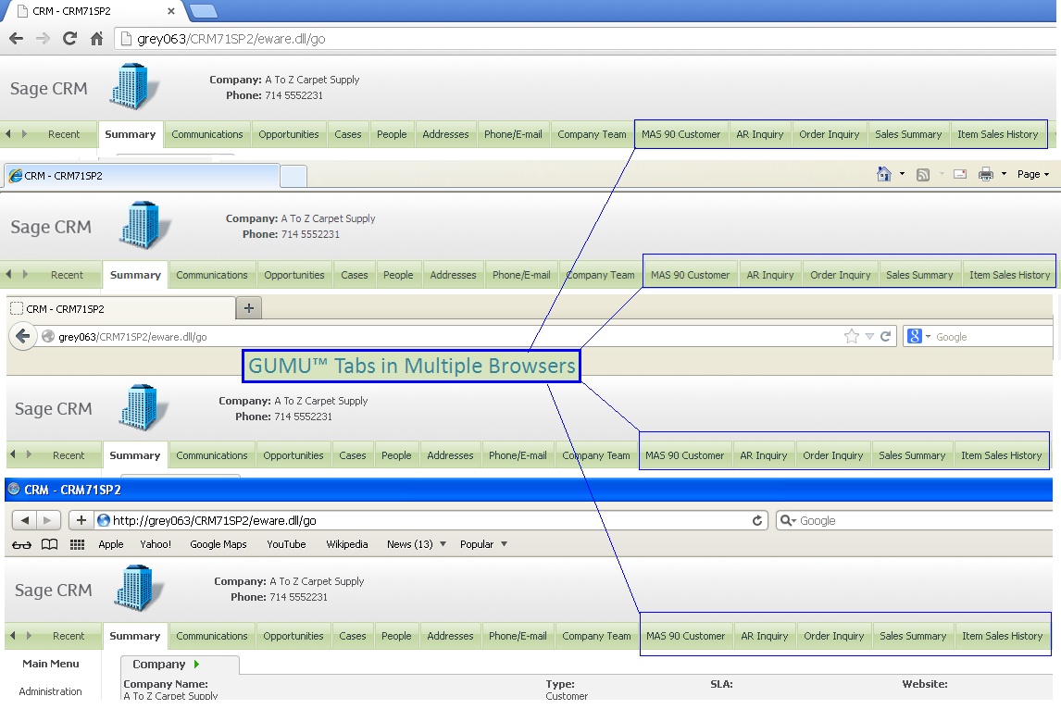
Task: Open the Yahoo! bookmark in Safari
Action: click(156, 544)
